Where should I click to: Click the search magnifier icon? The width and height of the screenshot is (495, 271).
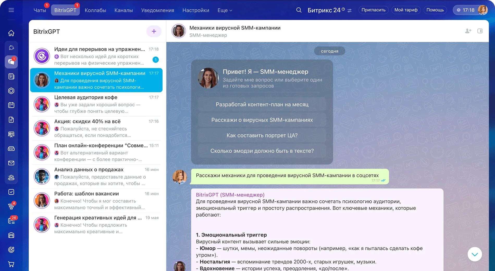click(299, 10)
